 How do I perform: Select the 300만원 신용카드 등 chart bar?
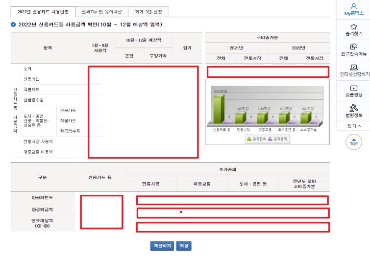[x=219, y=109]
